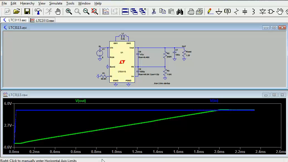Click the R3 115K resistor

[x=165, y=73]
